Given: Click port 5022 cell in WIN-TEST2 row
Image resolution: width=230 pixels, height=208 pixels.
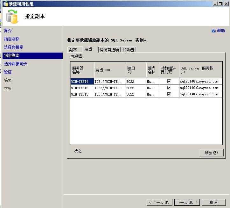Looking at the screenshot, I should (x=136, y=88).
